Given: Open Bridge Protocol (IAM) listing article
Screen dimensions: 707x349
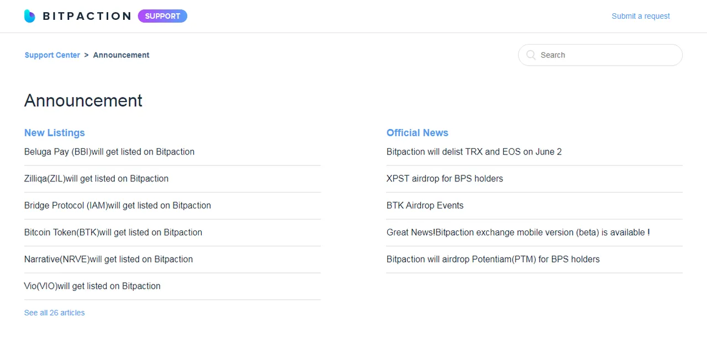Looking at the screenshot, I should pos(118,206).
